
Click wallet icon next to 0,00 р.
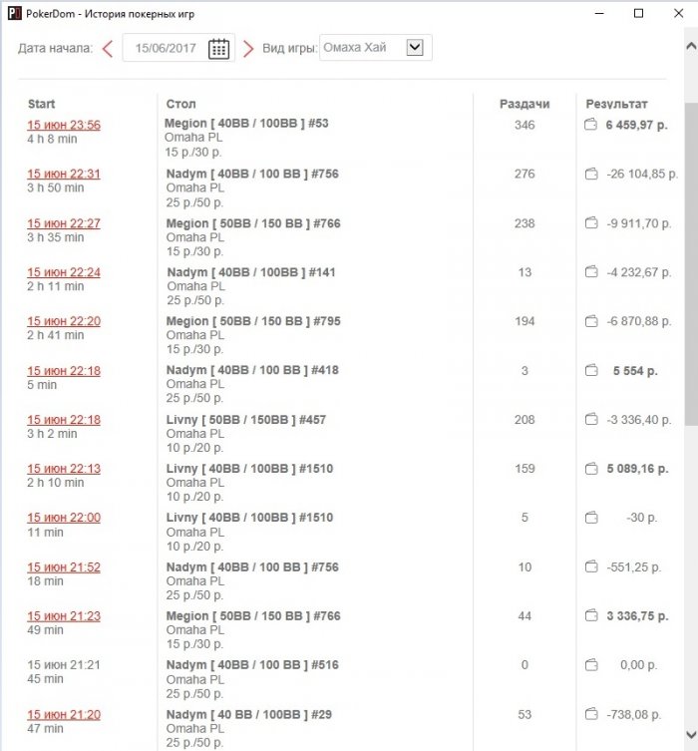point(591,665)
